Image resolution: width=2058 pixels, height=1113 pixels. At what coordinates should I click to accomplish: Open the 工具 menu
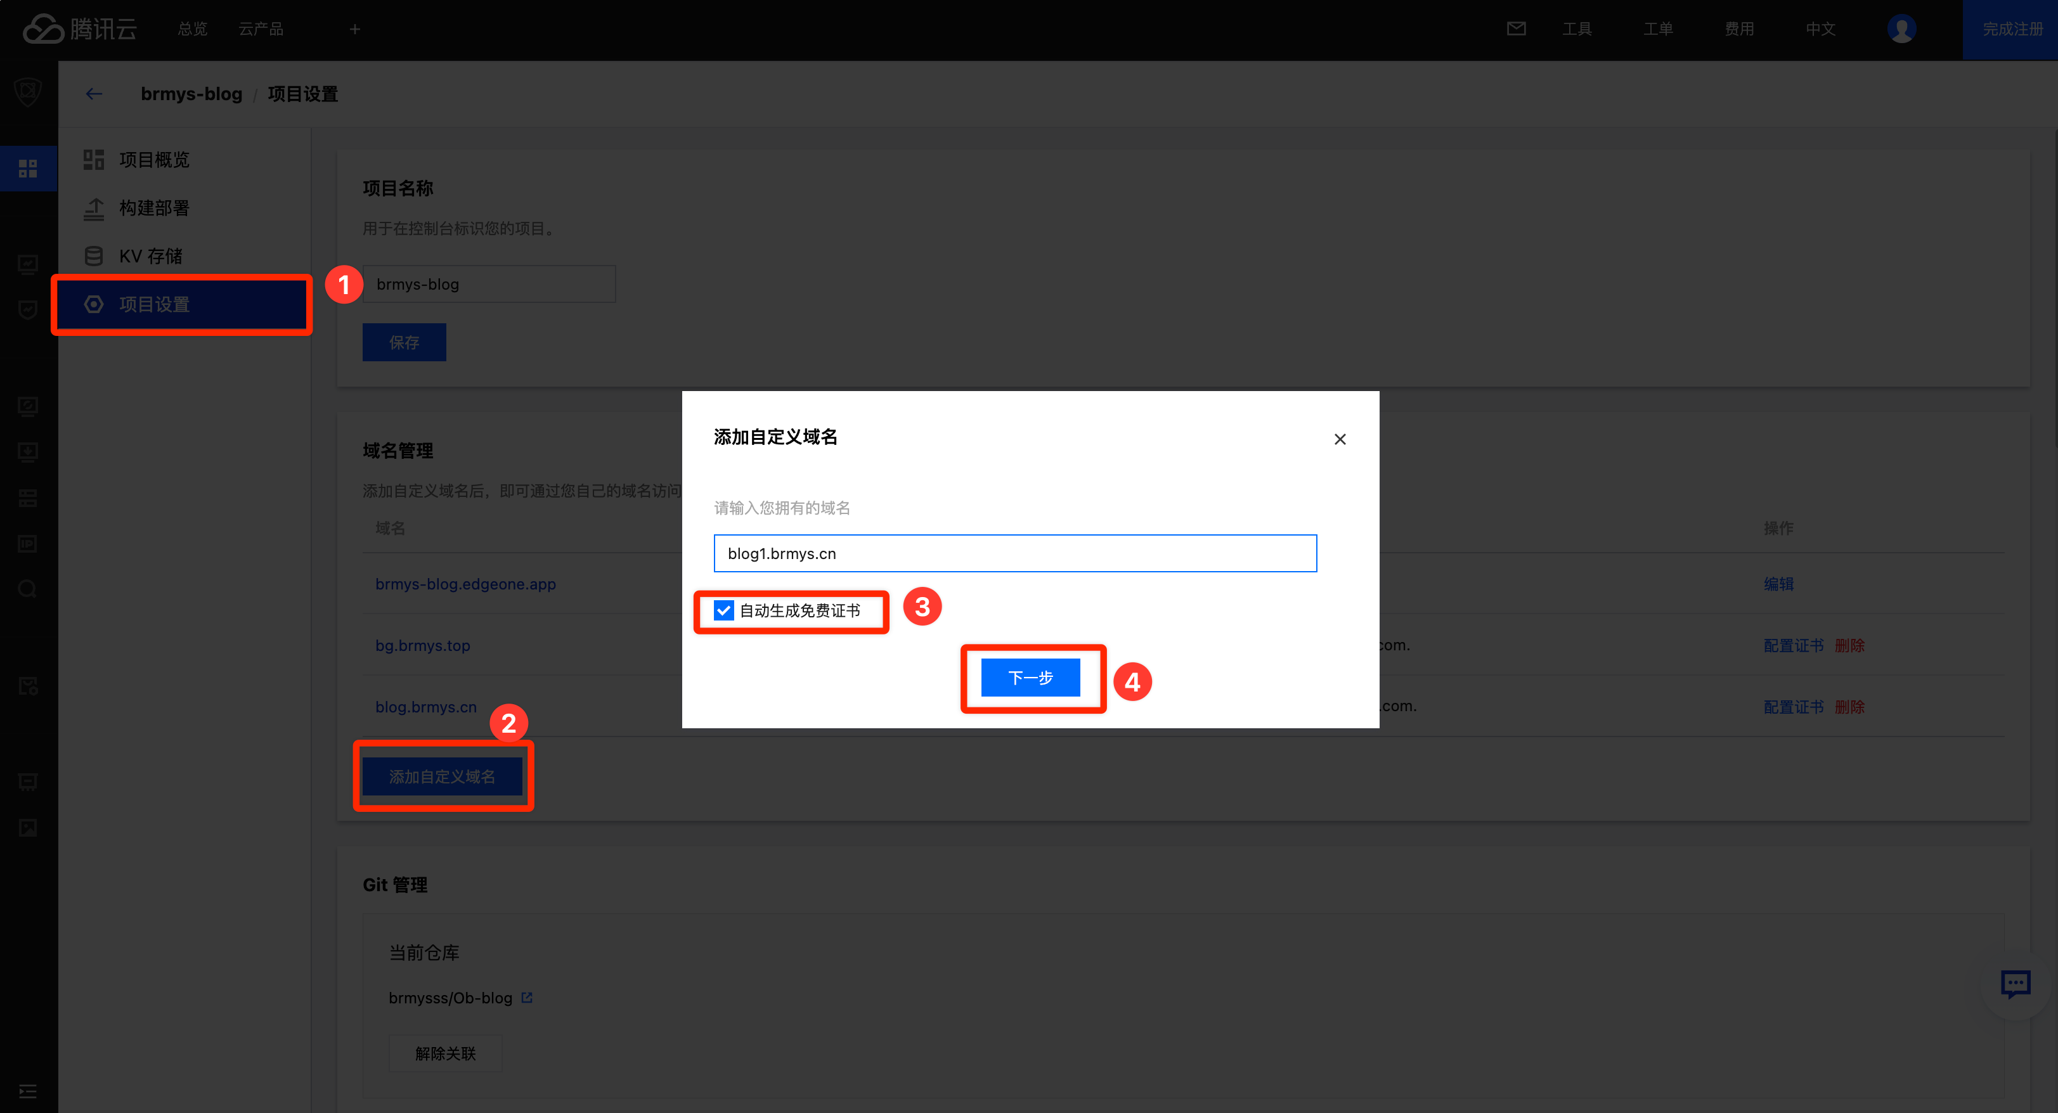1577,29
